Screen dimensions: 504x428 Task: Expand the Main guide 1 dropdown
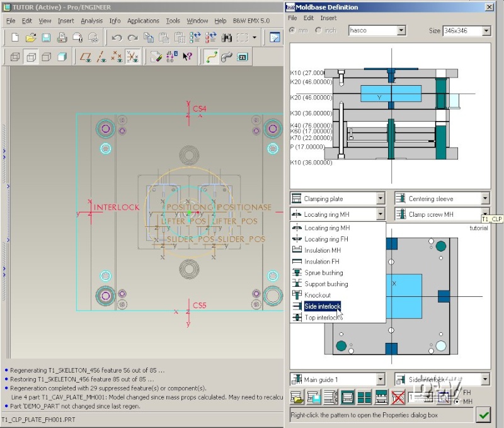[x=381, y=379]
